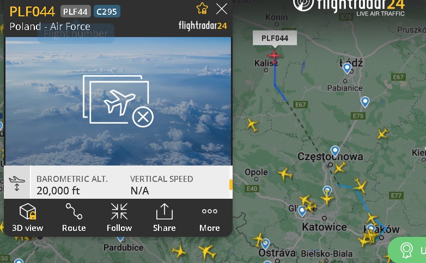The width and height of the screenshot is (426, 263).
Task: Show the flight Route
Action: tap(74, 217)
